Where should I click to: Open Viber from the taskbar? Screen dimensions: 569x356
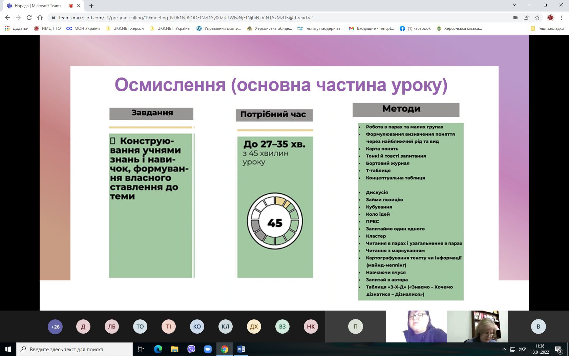click(x=191, y=349)
